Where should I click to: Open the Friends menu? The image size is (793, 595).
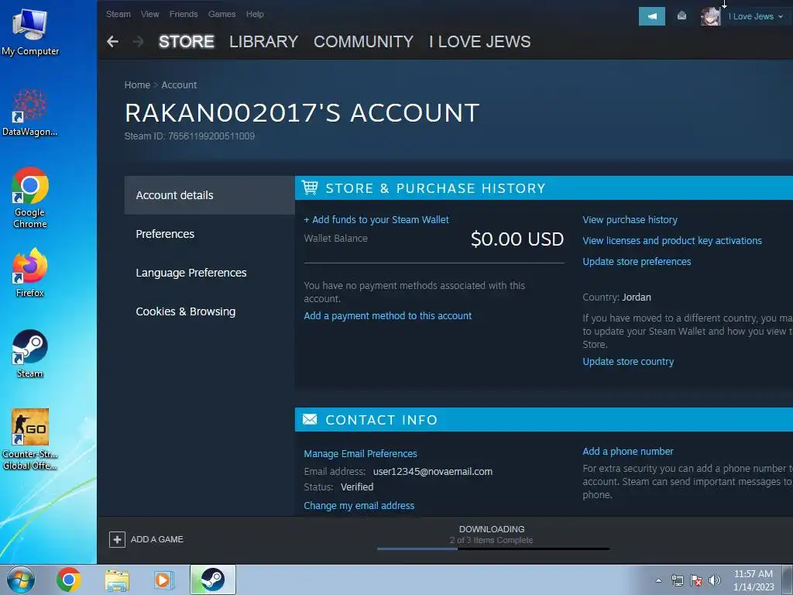[x=184, y=14]
